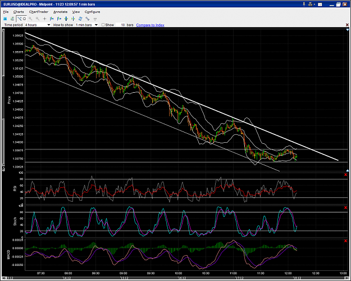351x281 pixels.
Task: Open the View menu
Action: (x=76, y=12)
